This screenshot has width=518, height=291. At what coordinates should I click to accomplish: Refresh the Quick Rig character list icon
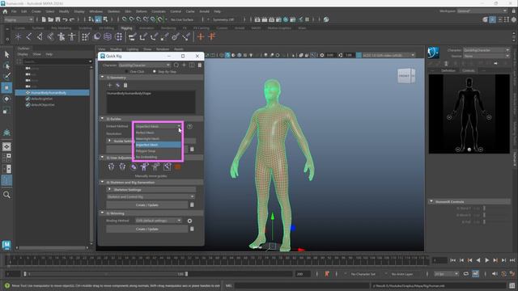pos(176,65)
